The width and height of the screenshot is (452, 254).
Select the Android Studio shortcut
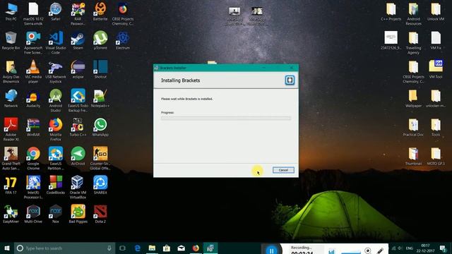[x=56, y=100]
